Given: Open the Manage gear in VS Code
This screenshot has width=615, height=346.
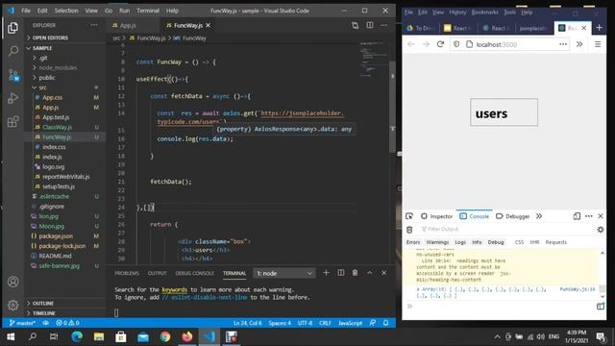Looking at the screenshot, I should coord(12,305).
